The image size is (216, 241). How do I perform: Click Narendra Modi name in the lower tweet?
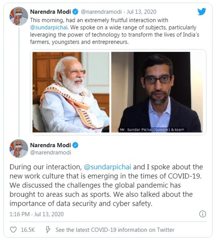[x=51, y=145]
